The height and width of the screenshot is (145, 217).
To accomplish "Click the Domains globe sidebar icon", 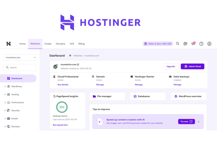I will point(8,127).
